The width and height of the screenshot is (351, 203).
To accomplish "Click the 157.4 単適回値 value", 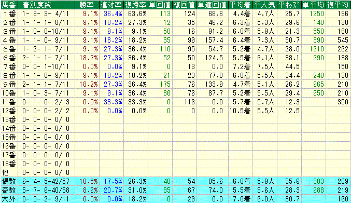I will point(214,40).
